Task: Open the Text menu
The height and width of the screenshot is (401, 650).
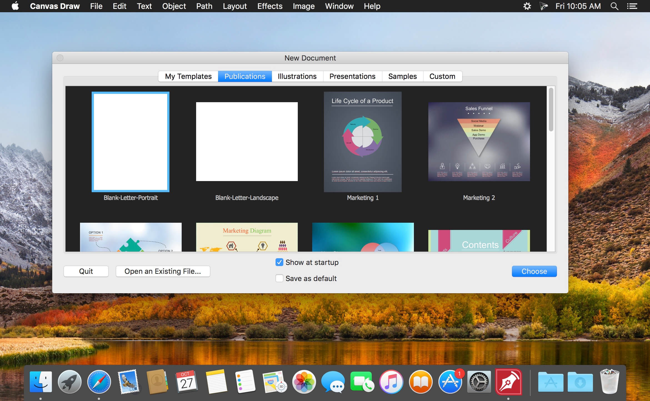Action: [x=144, y=6]
